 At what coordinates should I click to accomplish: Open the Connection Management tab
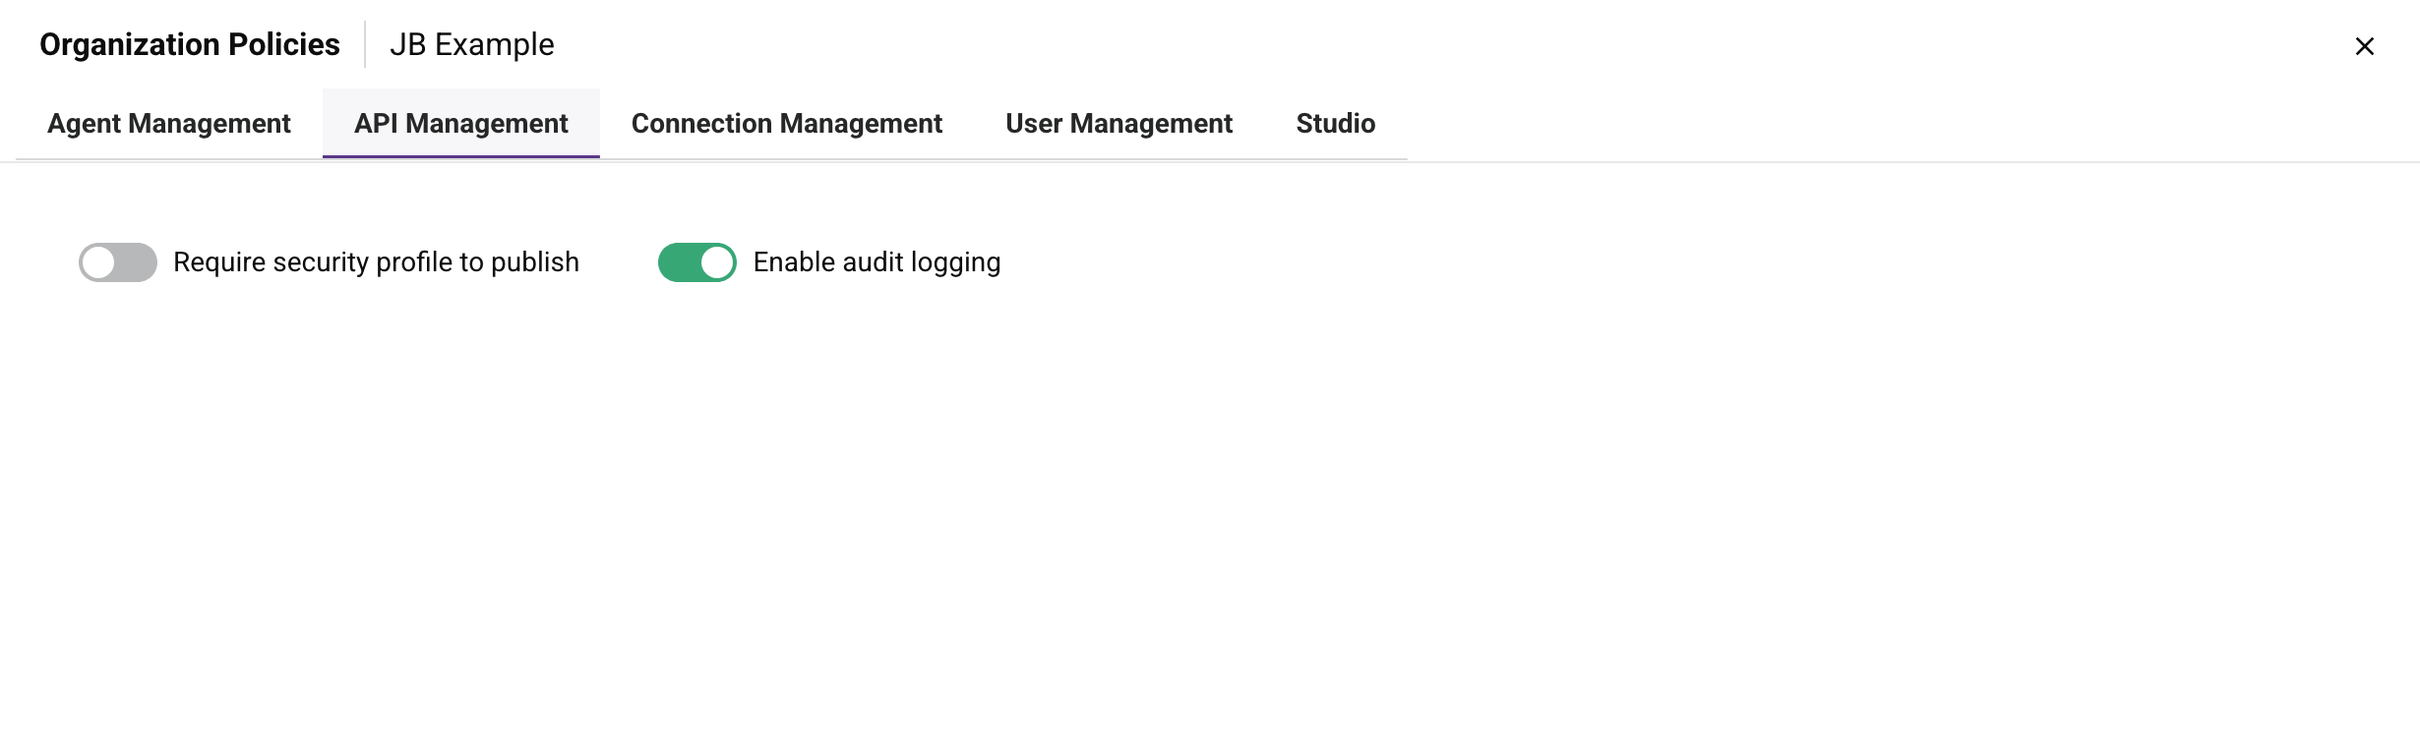[786, 124]
